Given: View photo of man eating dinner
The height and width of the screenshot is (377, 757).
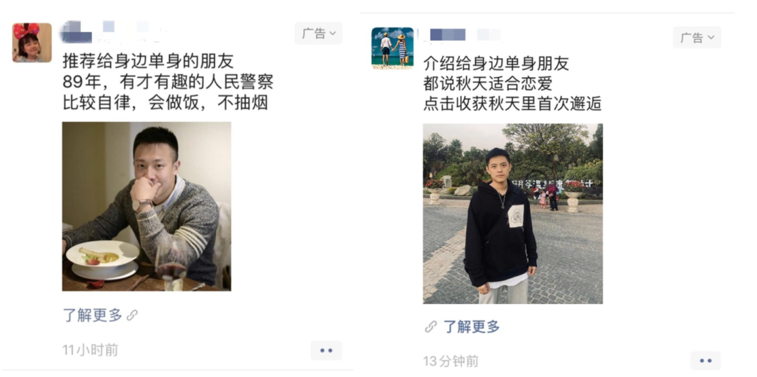Looking at the screenshot, I should (x=146, y=206).
